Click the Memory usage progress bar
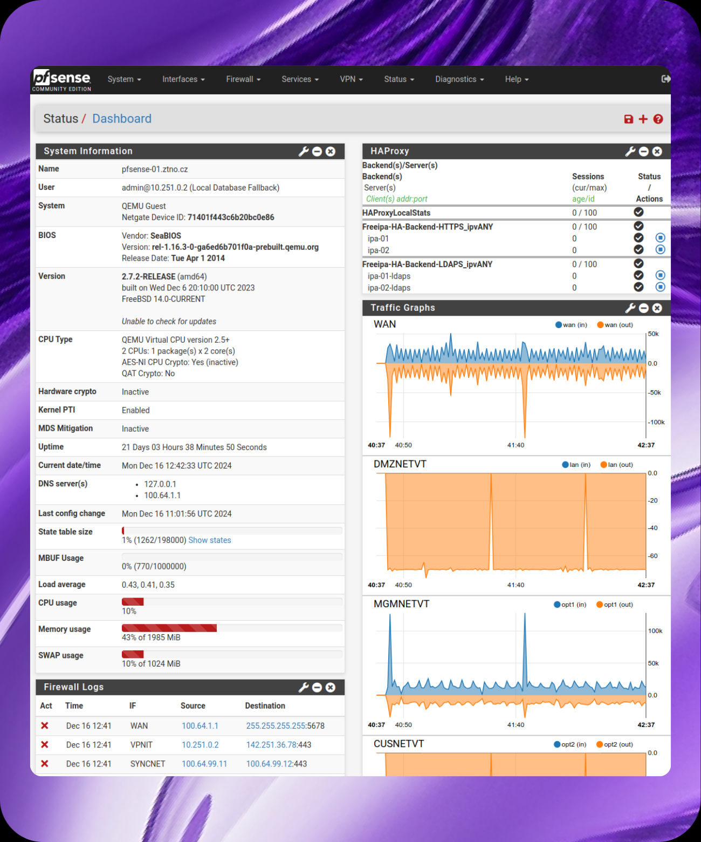Screen dimensions: 701x842 click(232, 628)
